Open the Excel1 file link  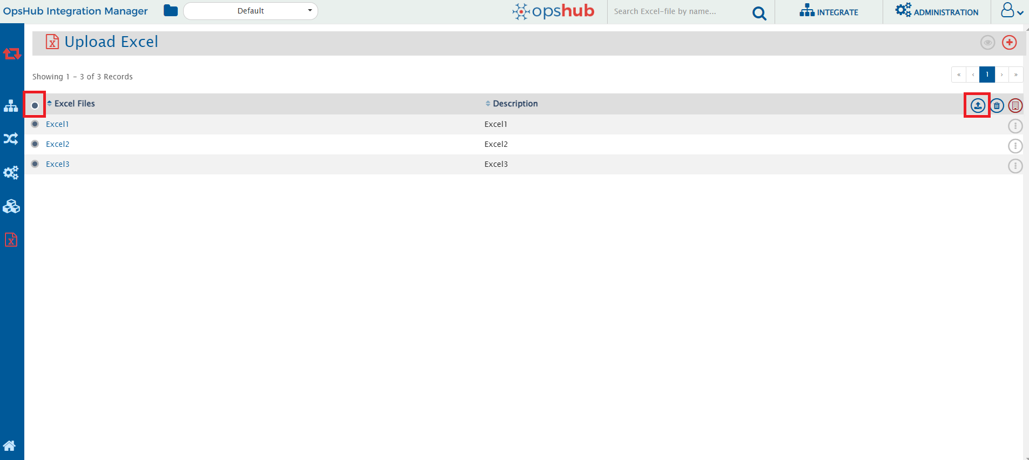(57, 124)
